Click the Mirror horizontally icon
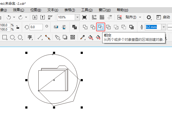Image resolution: width=172 pixels, height=125 pixels. click(56, 27)
